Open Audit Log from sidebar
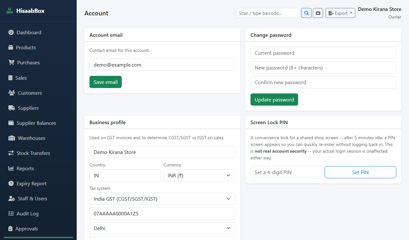The height and width of the screenshot is (240, 409). 38,213
